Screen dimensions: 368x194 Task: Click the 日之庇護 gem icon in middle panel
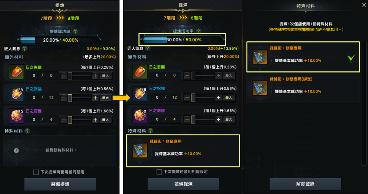click(x=139, y=116)
